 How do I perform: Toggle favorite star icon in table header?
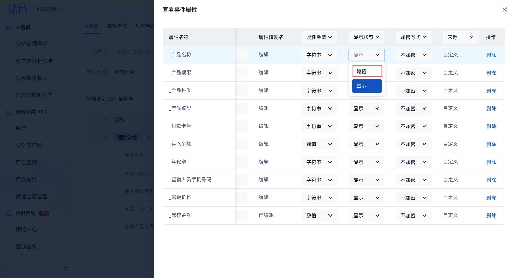coord(106,120)
